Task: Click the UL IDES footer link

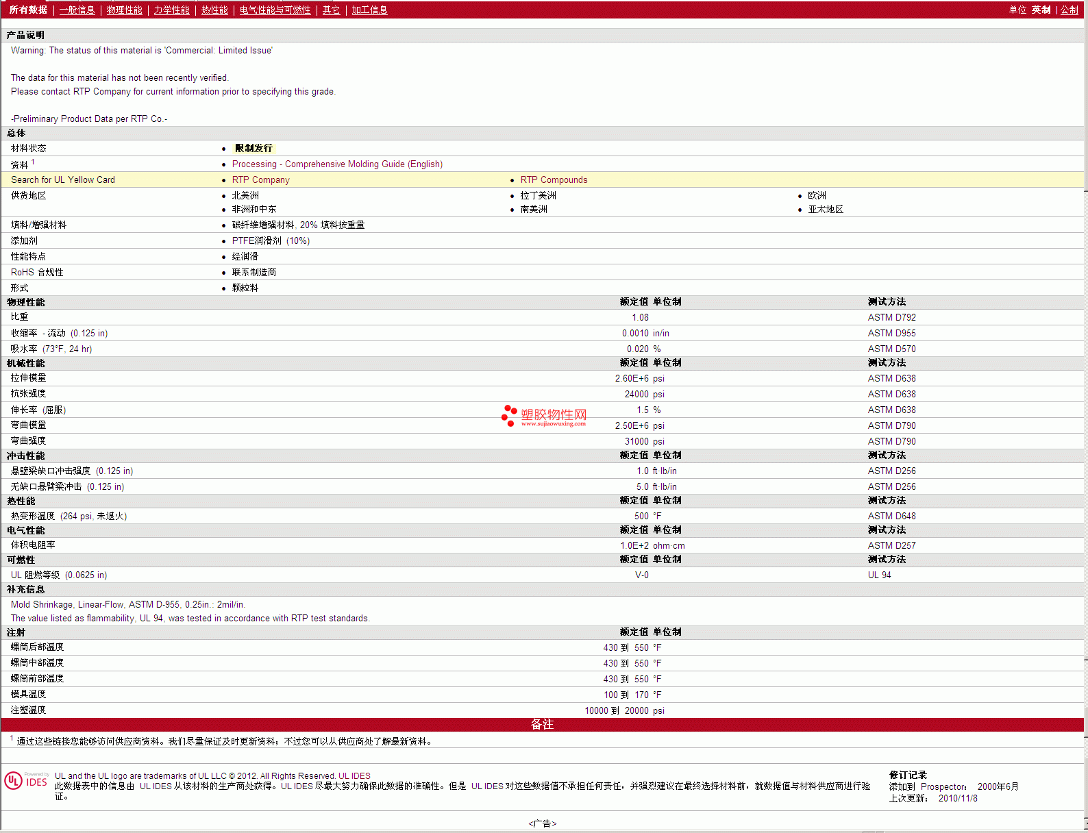Action: [354, 775]
